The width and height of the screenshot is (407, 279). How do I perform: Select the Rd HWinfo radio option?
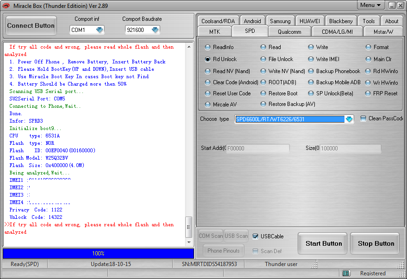tap(382, 71)
